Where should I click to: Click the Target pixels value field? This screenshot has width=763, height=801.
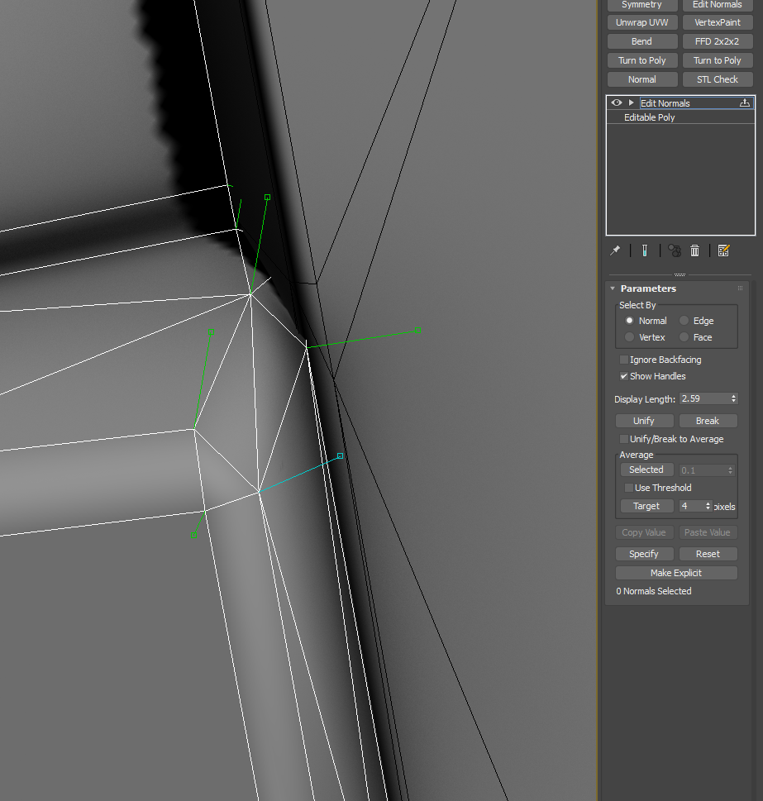[692, 506]
